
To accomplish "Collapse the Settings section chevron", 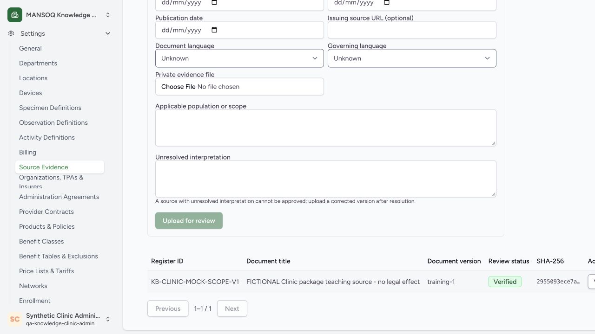I will click(108, 33).
